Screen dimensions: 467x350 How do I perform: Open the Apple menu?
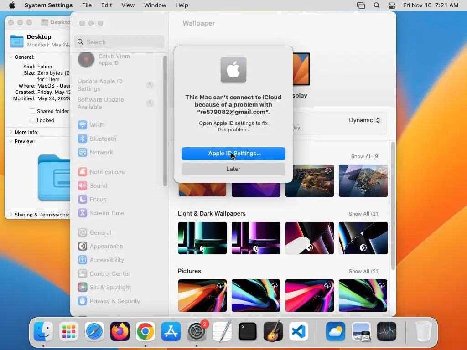(12, 5)
